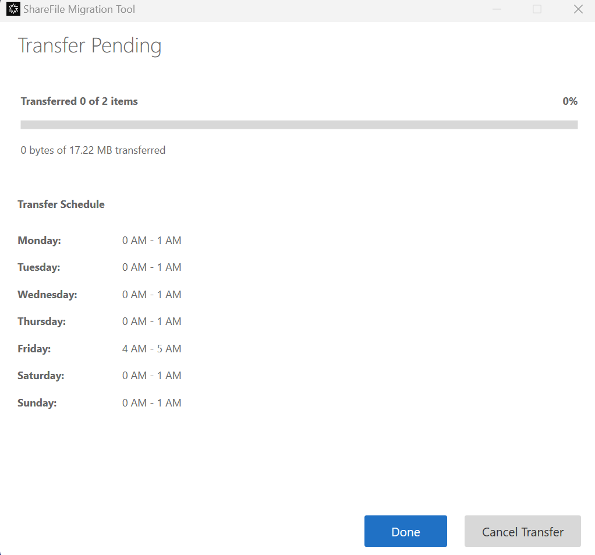595x555 pixels.
Task: Click the ShareFile app icon in title bar
Action: click(x=13, y=9)
